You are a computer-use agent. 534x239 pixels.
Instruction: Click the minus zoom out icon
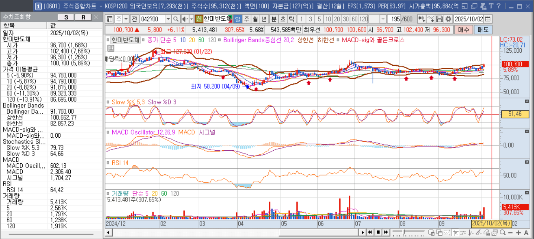coord(511,233)
